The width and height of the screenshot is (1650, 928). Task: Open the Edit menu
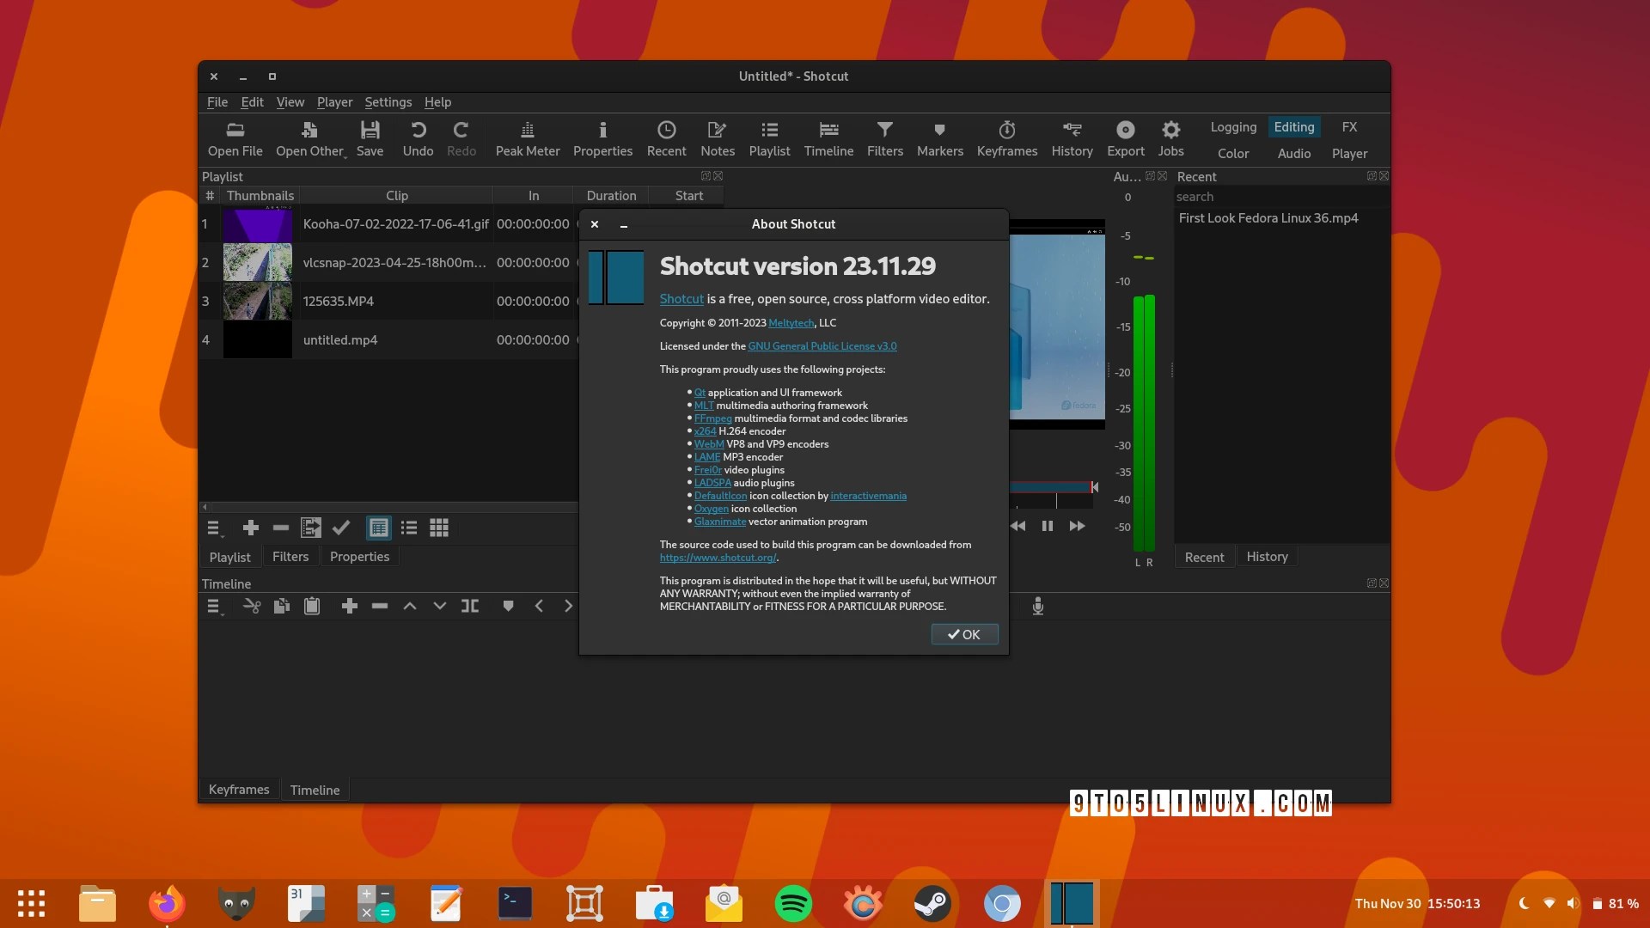tap(252, 102)
